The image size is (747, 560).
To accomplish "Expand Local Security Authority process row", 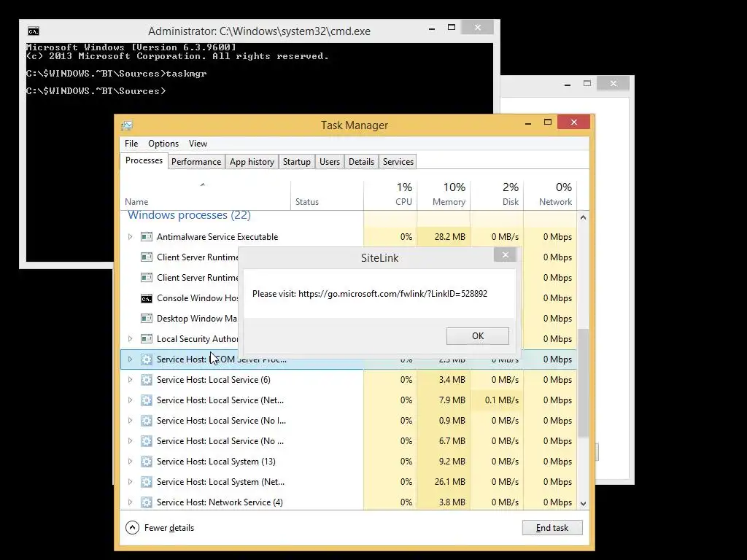I will click(130, 339).
